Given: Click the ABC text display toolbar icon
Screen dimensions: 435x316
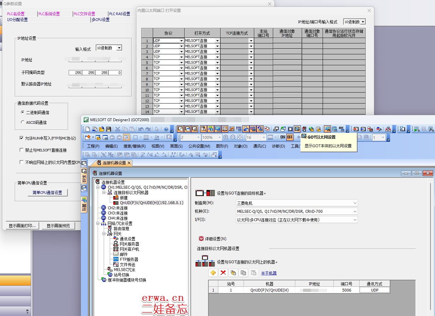Looking at the screenshot, I should pos(341,129).
